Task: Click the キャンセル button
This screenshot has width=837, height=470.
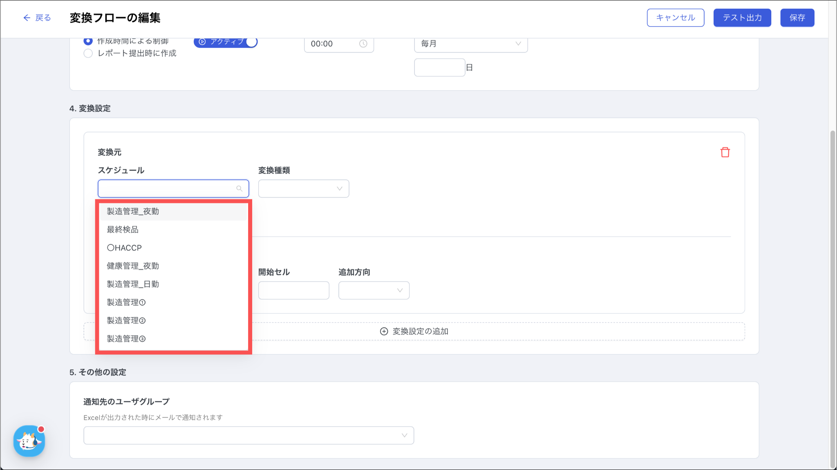Action: coord(675,18)
